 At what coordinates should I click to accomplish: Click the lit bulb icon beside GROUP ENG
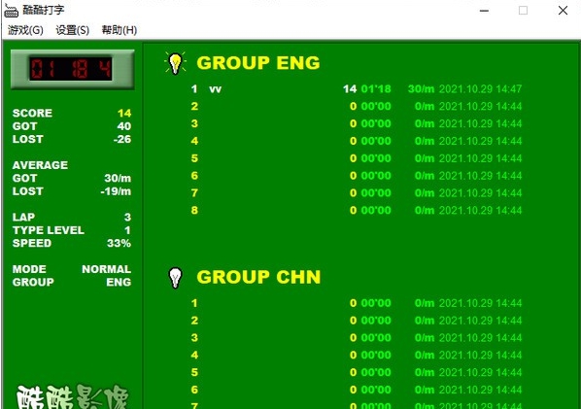point(175,63)
